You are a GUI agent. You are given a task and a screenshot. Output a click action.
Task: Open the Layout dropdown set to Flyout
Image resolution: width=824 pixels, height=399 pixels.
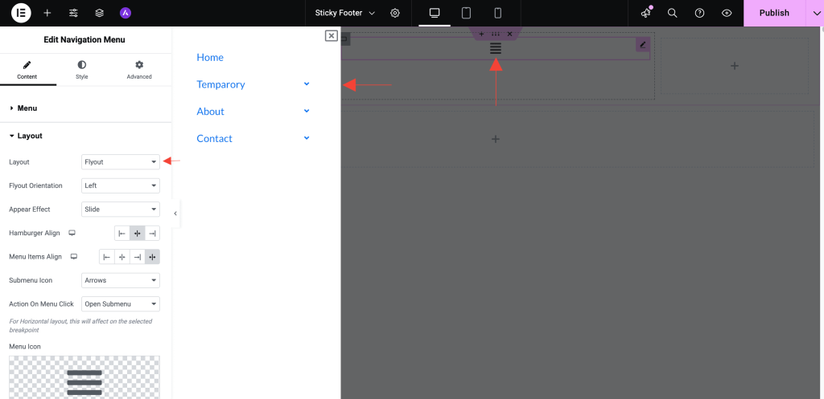(x=121, y=162)
